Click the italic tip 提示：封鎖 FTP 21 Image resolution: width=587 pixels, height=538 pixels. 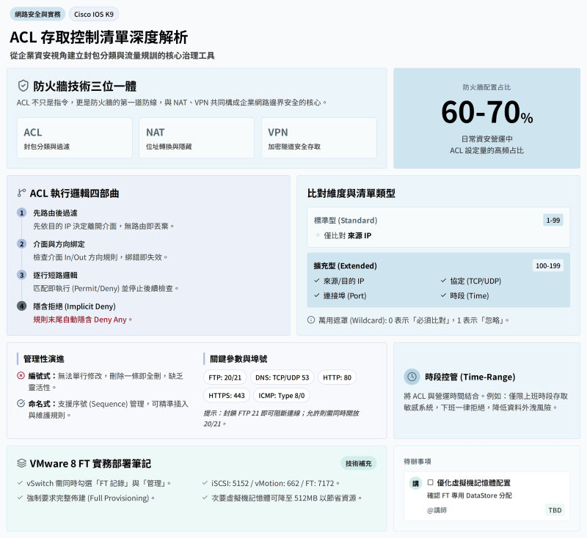click(x=281, y=419)
